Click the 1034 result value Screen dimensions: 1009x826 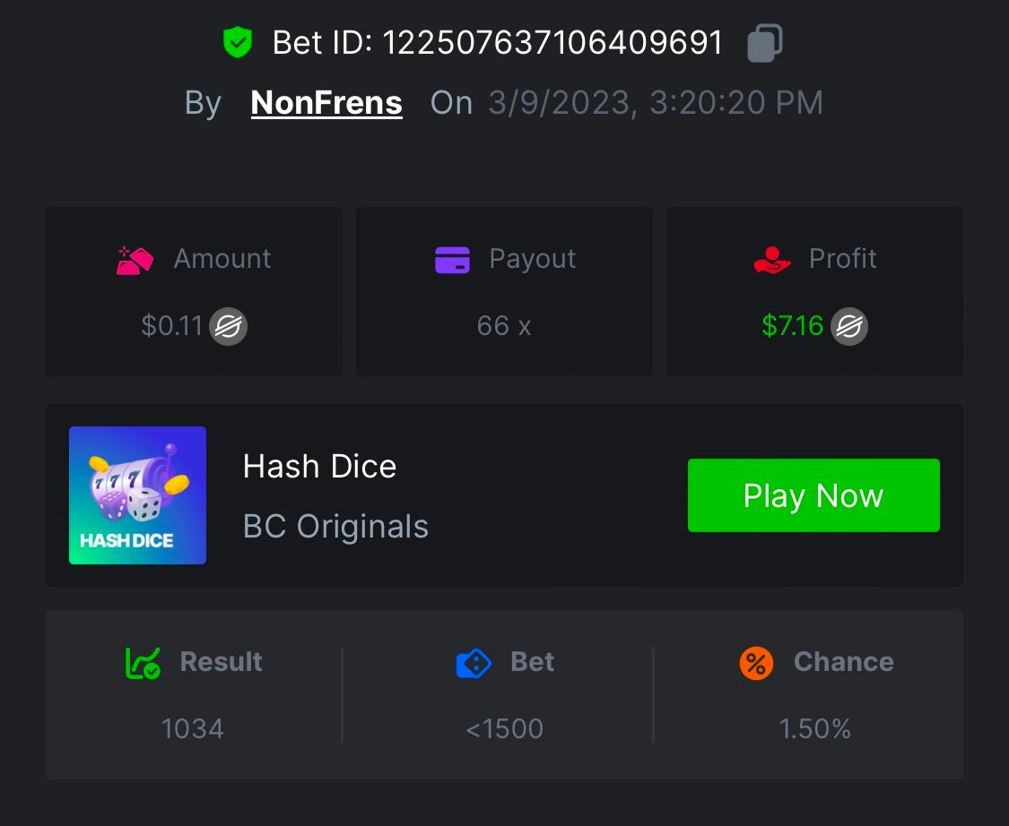192,729
